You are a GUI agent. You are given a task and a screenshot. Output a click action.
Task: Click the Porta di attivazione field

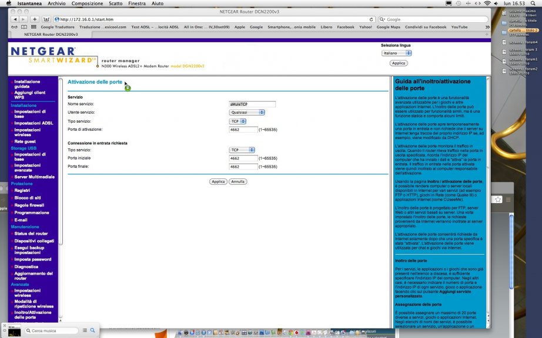(243, 130)
